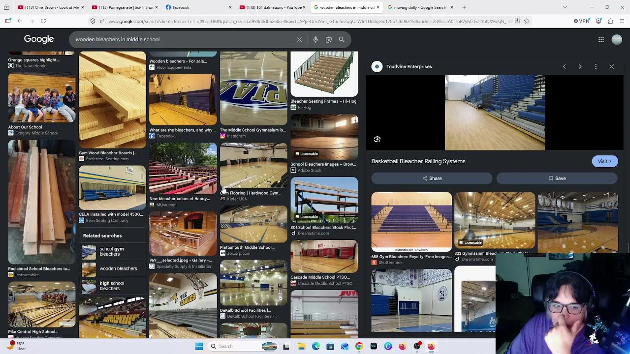Click the taskbar Search box
Screen dimensions: 630x354
pyautogui.click(x=243, y=346)
